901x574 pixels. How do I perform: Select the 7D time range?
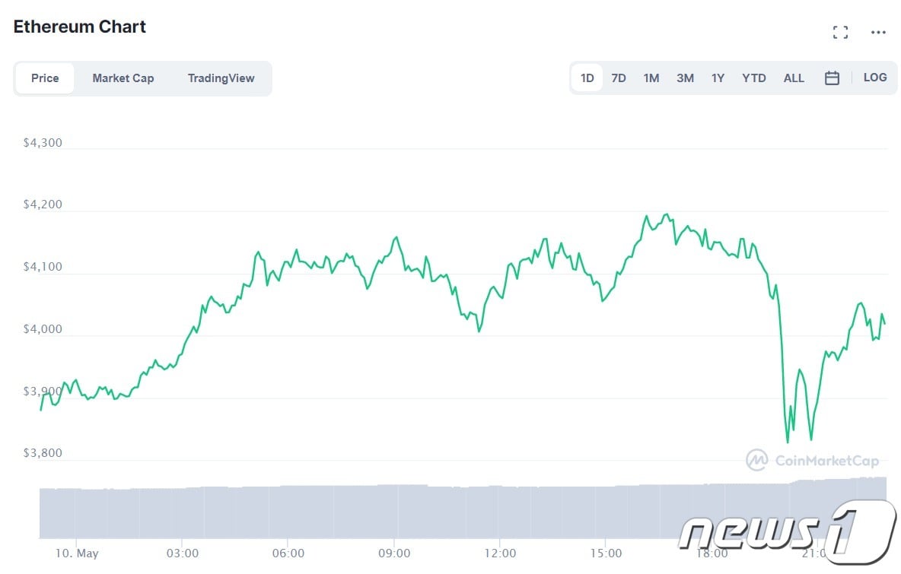(619, 78)
